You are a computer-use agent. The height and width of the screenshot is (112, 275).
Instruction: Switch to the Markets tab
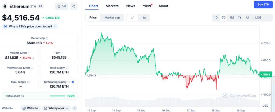pos(112,6)
